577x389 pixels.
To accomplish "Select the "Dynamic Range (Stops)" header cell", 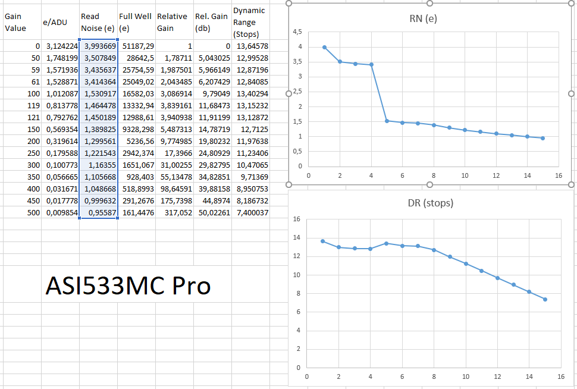I will pyautogui.click(x=250, y=22).
